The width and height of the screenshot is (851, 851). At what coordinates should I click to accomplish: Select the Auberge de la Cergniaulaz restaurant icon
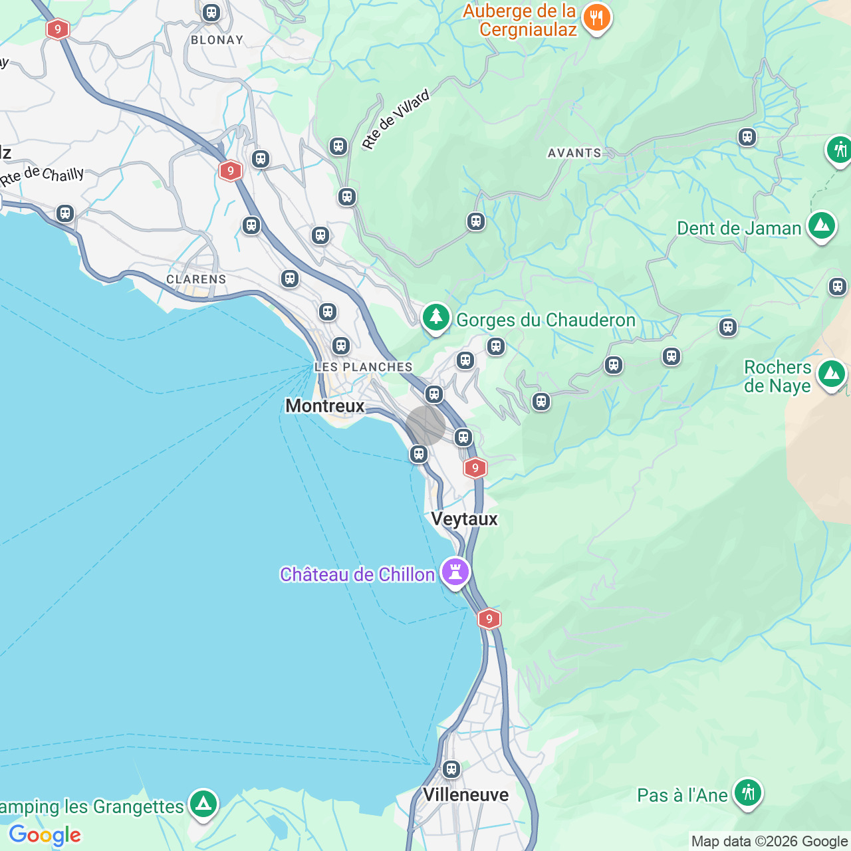[597, 19]
